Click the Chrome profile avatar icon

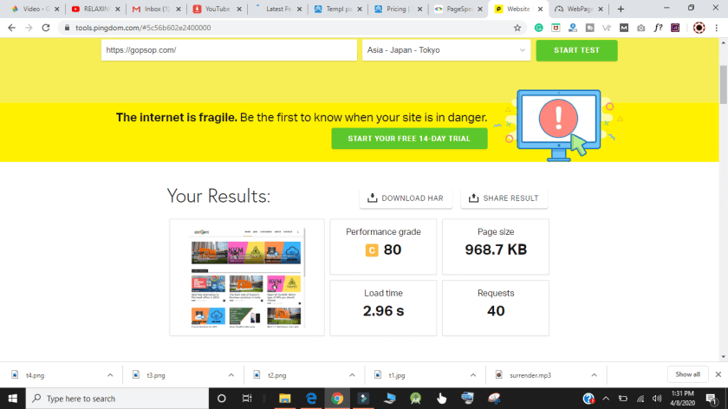click(x=699, y=28)
